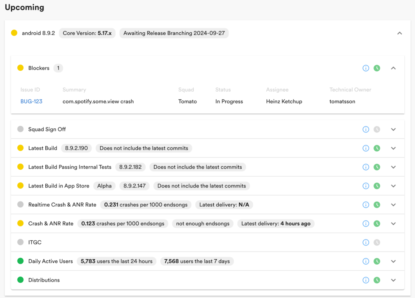Click the info icon in Blockers row
This screenshot has width=415, height=298.
tap(366, 68)
